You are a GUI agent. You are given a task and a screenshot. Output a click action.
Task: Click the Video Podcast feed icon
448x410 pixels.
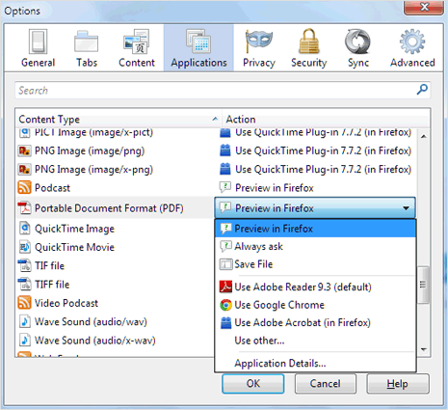click(24, 303)
